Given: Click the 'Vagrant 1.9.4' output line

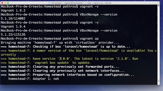Looking at the screenshot, I should coord(13,27).
